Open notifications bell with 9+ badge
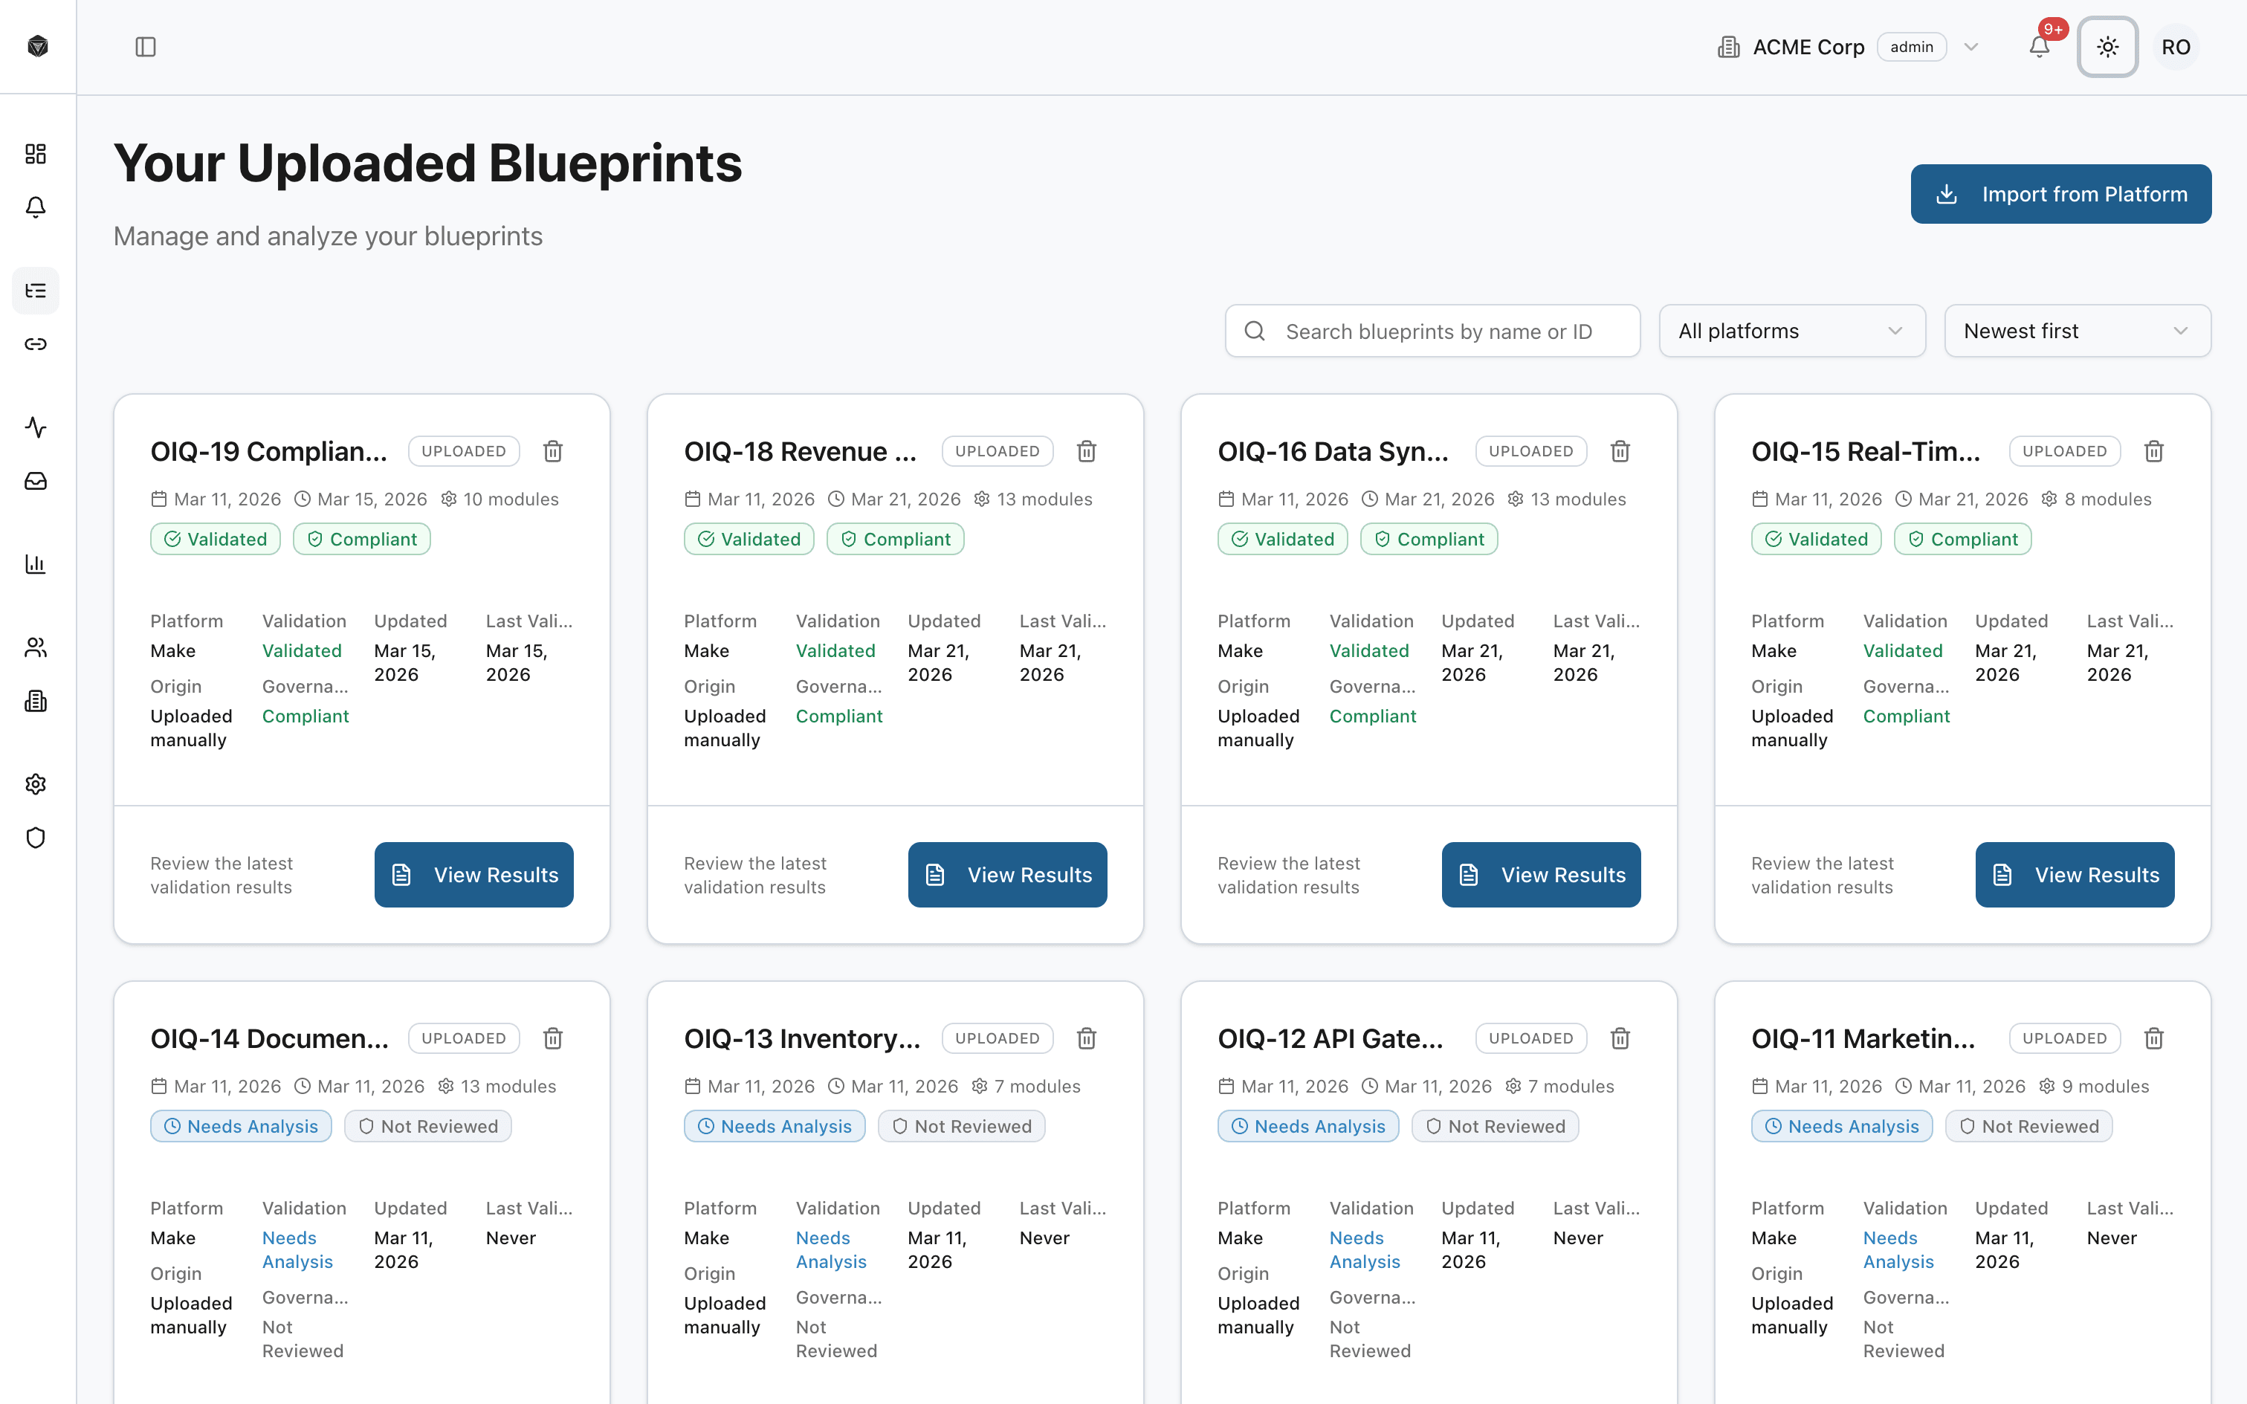Viewport: 2247px width, 1404px height. (2039, 46)
